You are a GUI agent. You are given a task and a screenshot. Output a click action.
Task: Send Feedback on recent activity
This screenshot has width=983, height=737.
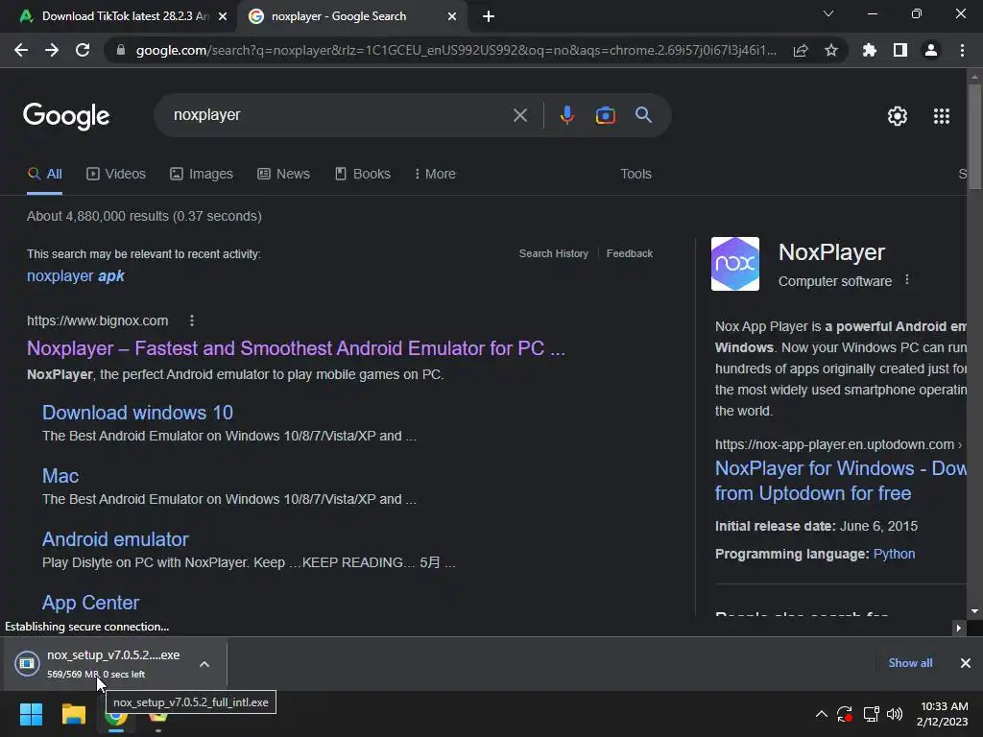[630, 253]
